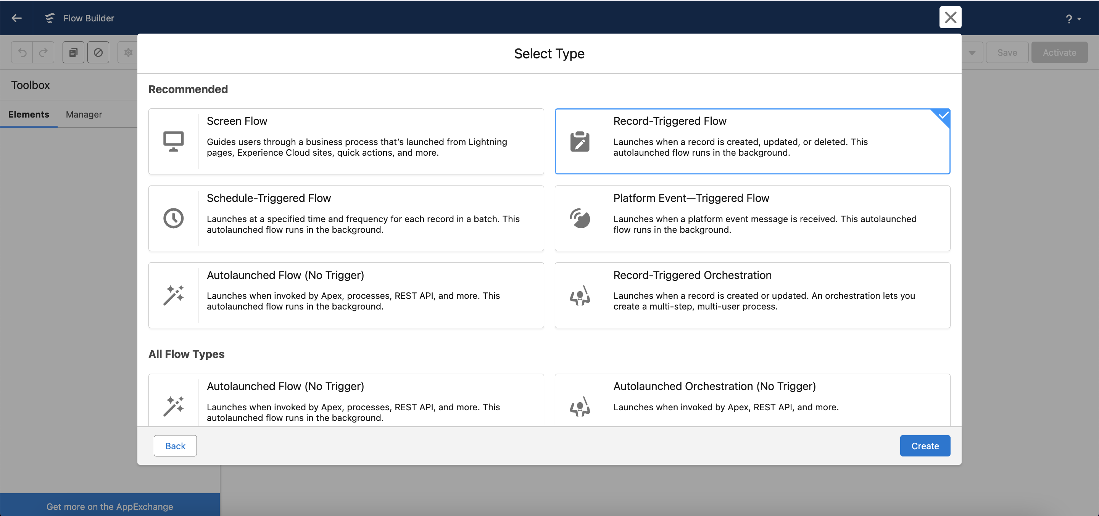Click the back arrow next to Flow Builder
This screenshot has height=516, width=1099.
17,18
